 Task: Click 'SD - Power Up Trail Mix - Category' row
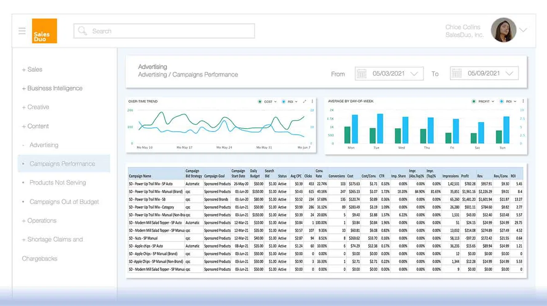[325, 207]
